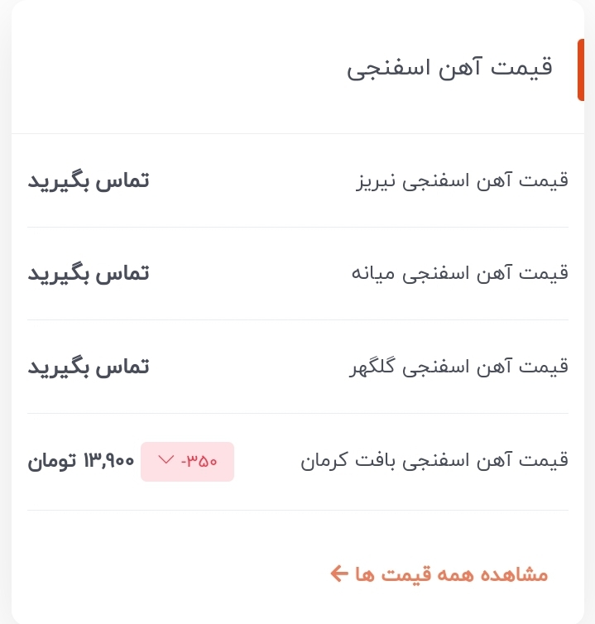Click the divider between نیریز and میانه rows
595x624 pixels.
(x=298, y=227)
